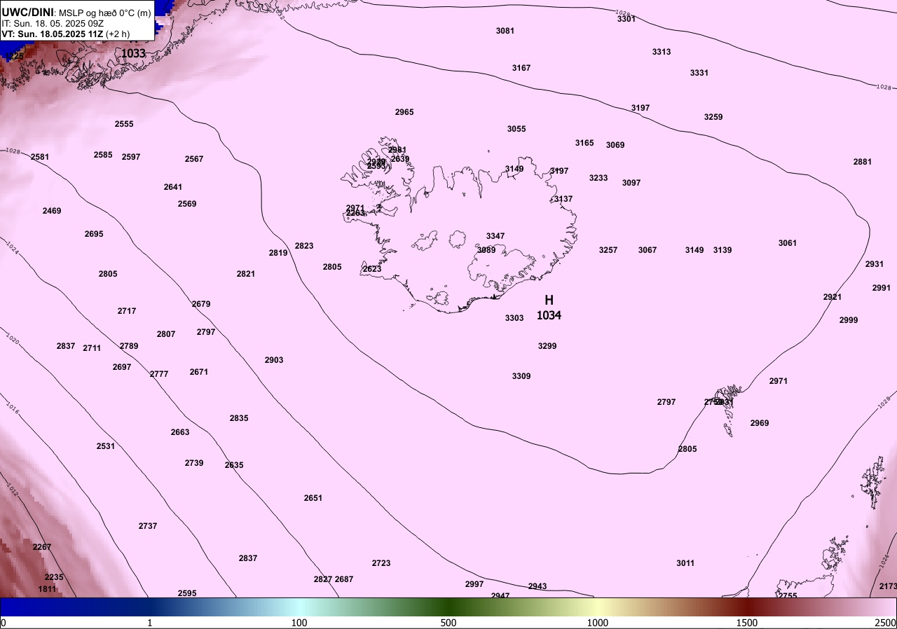
Task: Click the 2267 value in the bottom-left
Action: pyautogui.click(x=42, y=547)
